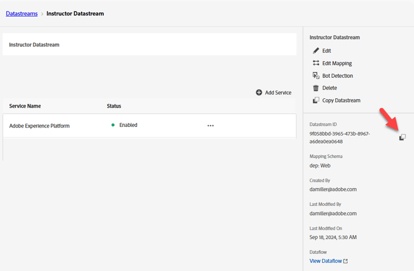Click the external link icon beside View Dataflow
This screenshot has width=414, height=271.
click(x=346, y=261)
